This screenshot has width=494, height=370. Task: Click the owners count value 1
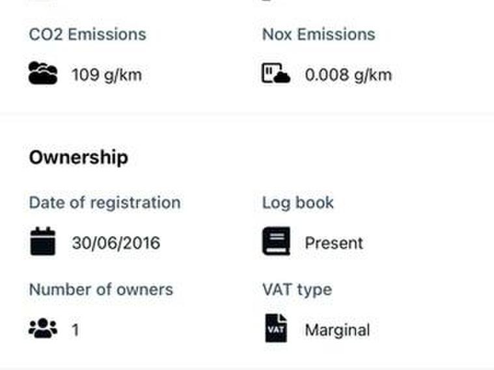[x=75, y=330]
